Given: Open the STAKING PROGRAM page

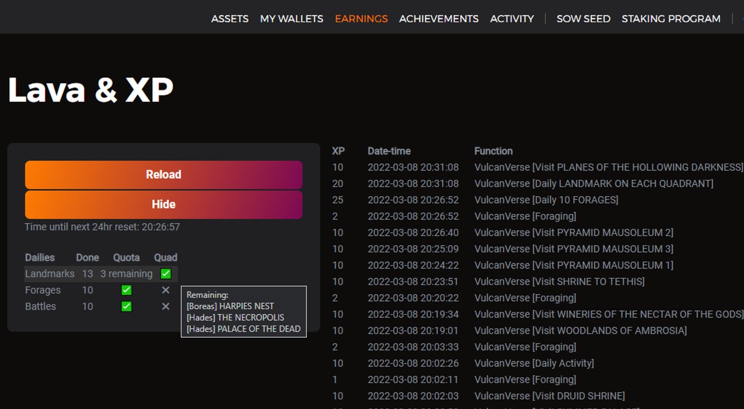Looking at the screenshot, I should coord(671,19).
